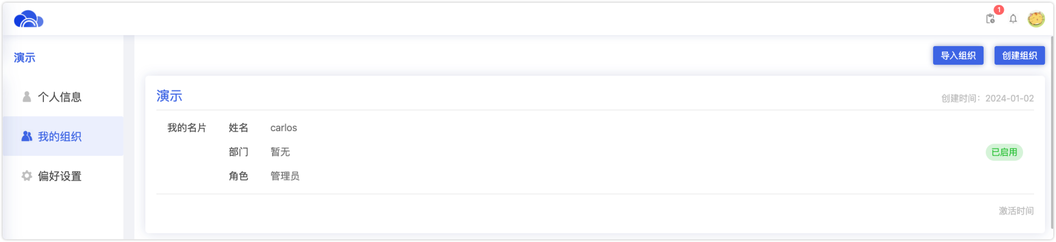
Task: Click the group icon beside 我的组织
Action: [26, 136]
